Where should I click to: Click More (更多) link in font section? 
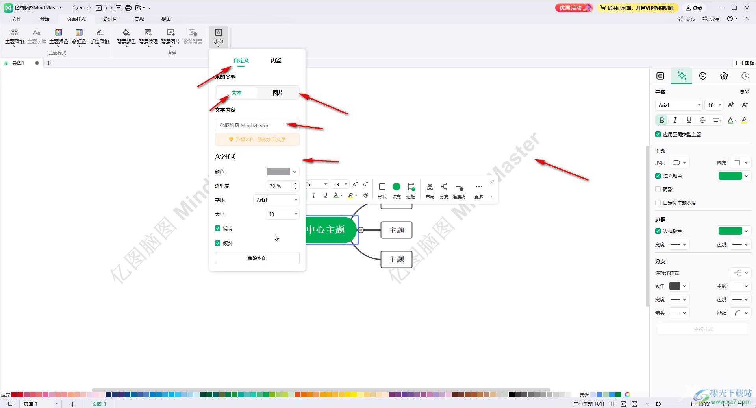744,92
